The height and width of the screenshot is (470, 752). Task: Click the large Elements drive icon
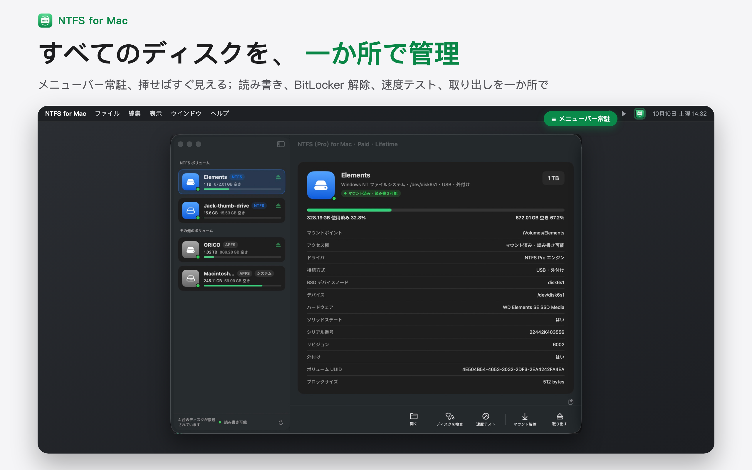(321, 185)
